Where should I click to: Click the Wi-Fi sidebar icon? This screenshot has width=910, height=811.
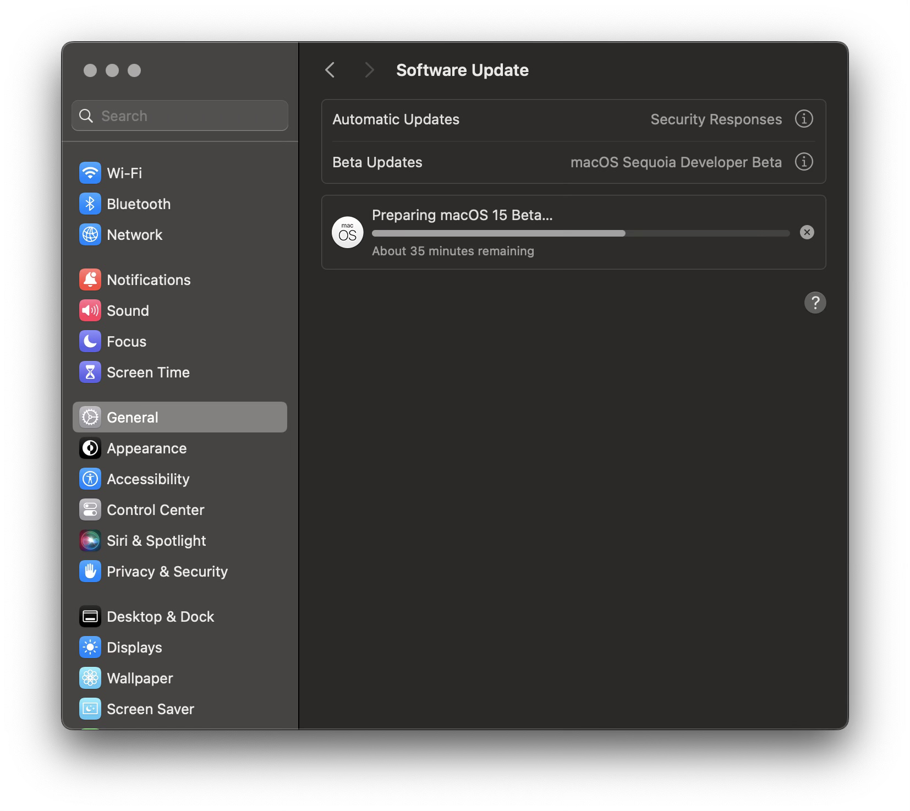[90, 173]
